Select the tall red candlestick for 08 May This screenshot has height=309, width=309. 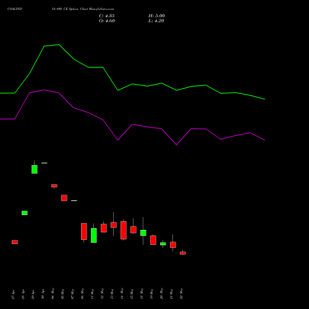click(x=84, y=231)
